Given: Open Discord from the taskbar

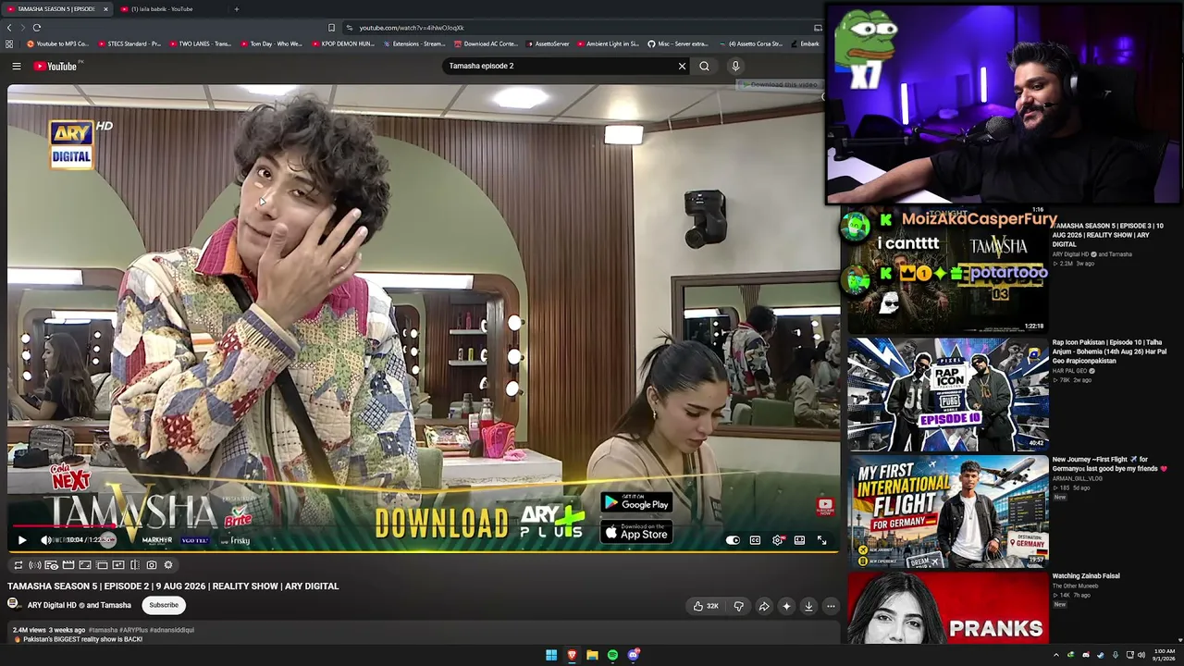Looking at the screenshot, I should [x=634, y=655].
